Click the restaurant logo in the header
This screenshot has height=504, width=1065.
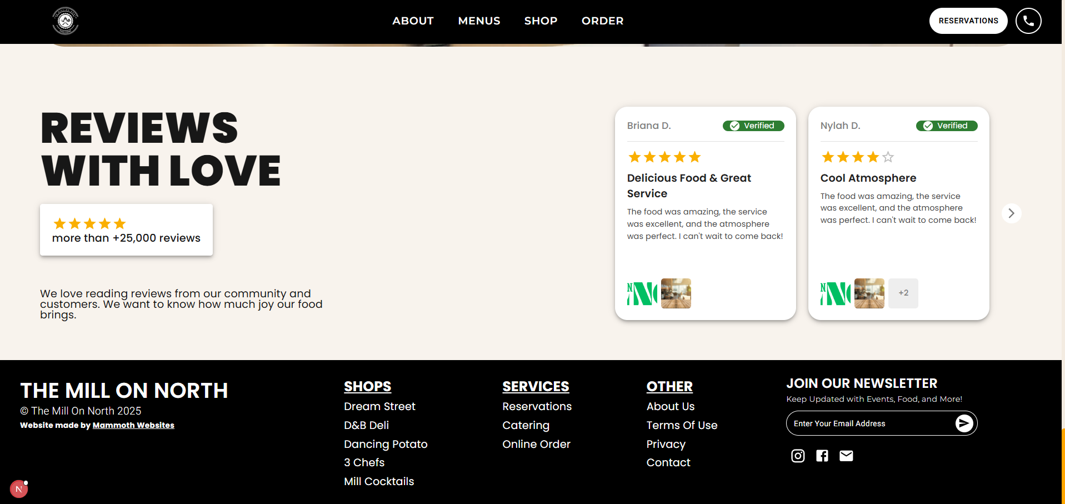click(66, 21)
